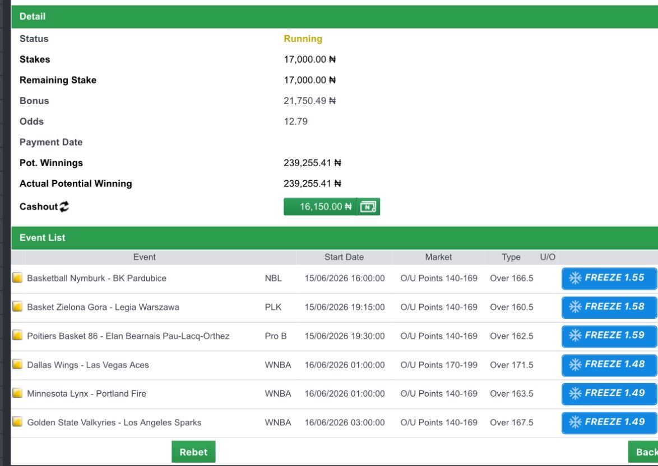Screen dimensions: 658x466
Task: Click the NBL league label
Action: [273, 278]
